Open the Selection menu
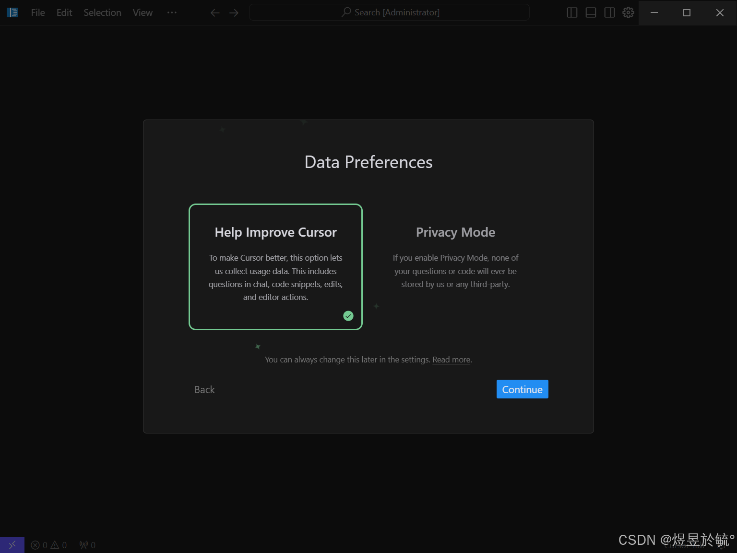Image resolution: width=737 pixels, height=553 pixels. pyautogui.click(x=102, y=12)
